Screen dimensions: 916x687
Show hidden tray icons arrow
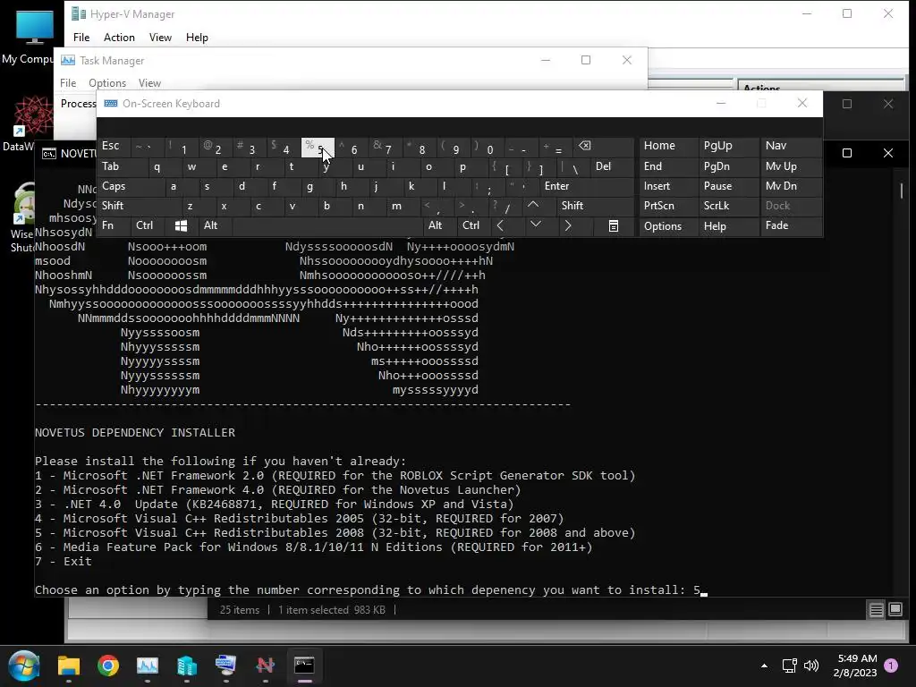764,666
